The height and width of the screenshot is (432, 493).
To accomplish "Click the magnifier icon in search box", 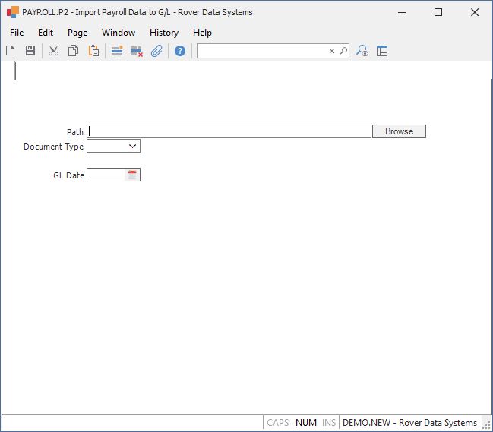I will (x=343, y=51).
